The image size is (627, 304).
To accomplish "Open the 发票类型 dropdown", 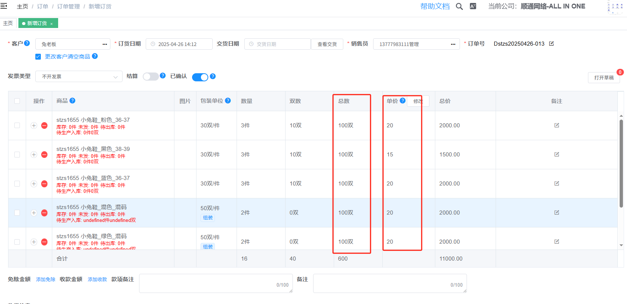I will point(79,77).
